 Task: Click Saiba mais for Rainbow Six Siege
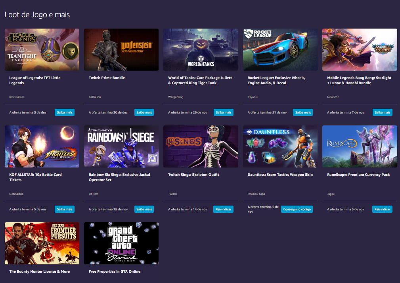point(144,209)
